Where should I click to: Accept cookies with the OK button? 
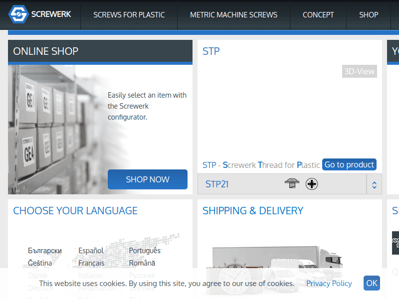click(x=372, y=283)
